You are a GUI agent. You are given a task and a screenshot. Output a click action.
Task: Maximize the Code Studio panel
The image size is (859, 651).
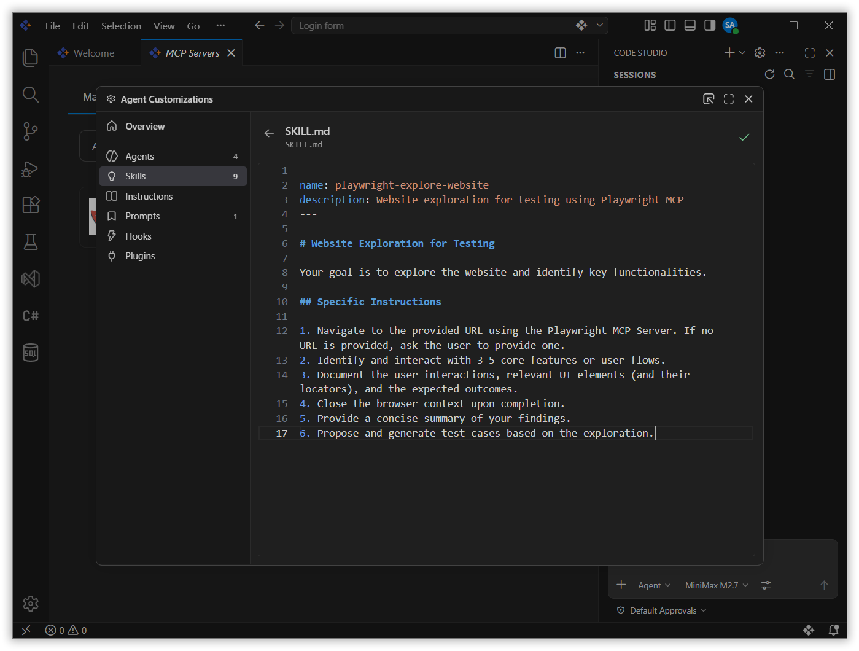click(810, 53)
